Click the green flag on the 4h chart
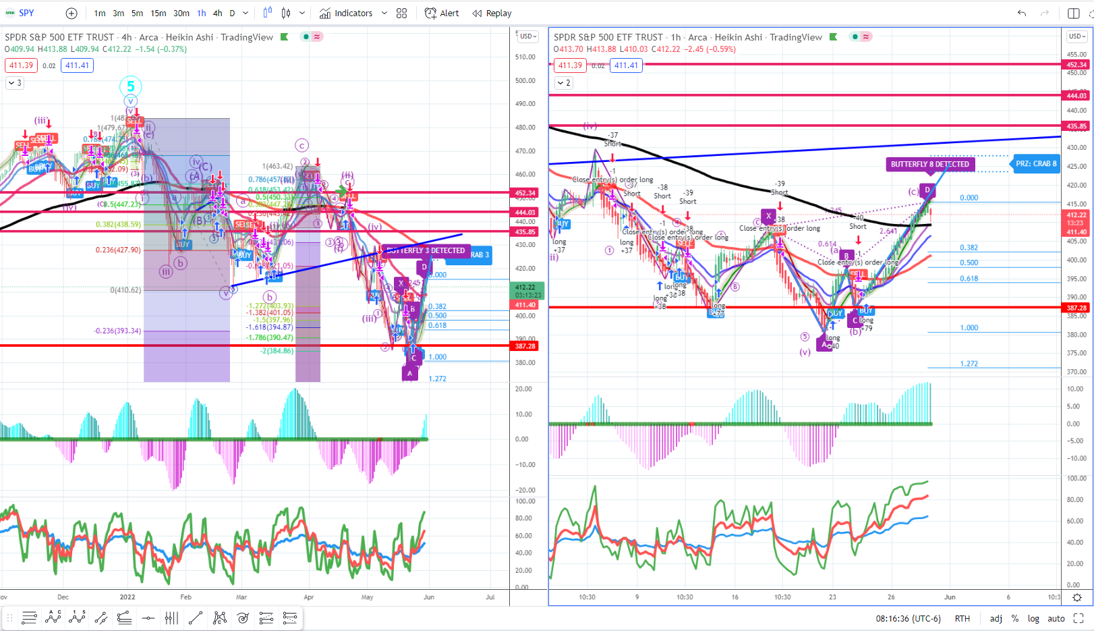Screen dimensions: 1094x631 point(285,37)
